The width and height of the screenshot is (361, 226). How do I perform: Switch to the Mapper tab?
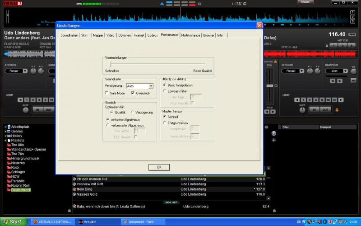(98, 35)
